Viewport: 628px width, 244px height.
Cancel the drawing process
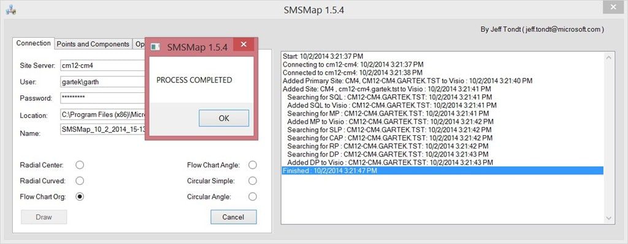point(233,217)
